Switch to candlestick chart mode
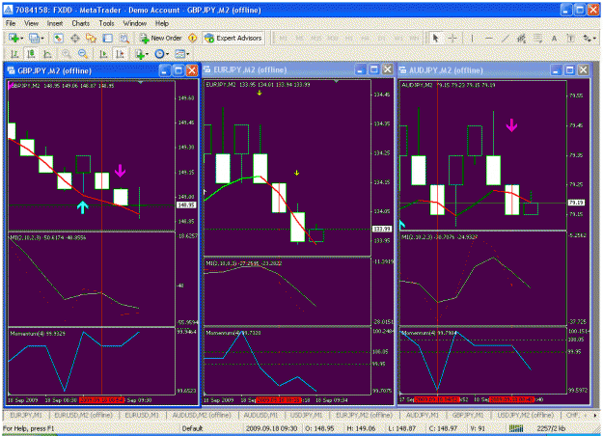This screenshot has width=603, height=436. (30, 54)
